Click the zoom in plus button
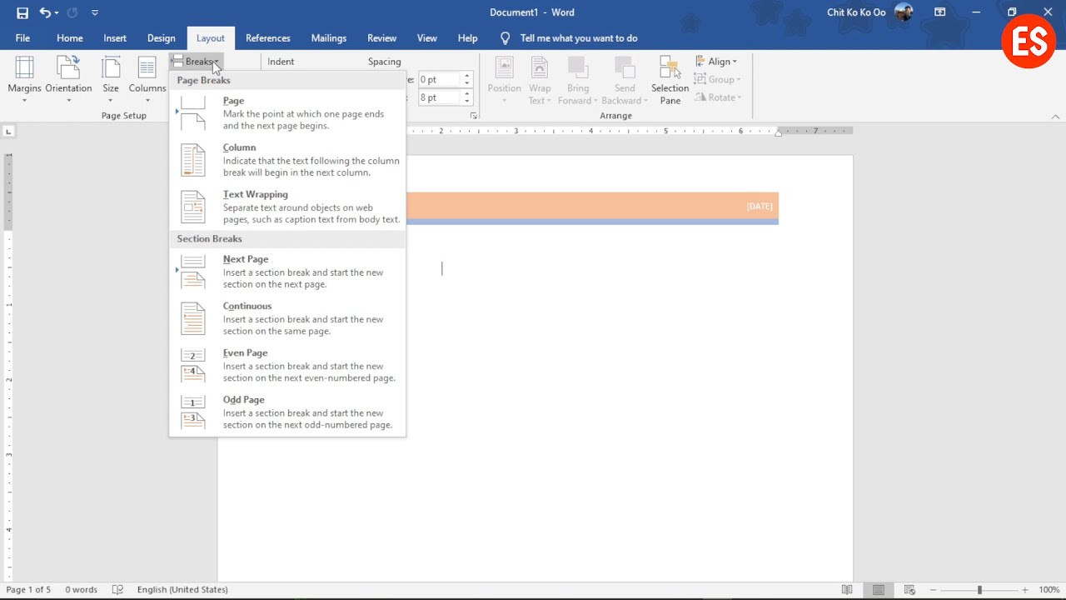The image size is (1066, 600). coord(1025,590)
